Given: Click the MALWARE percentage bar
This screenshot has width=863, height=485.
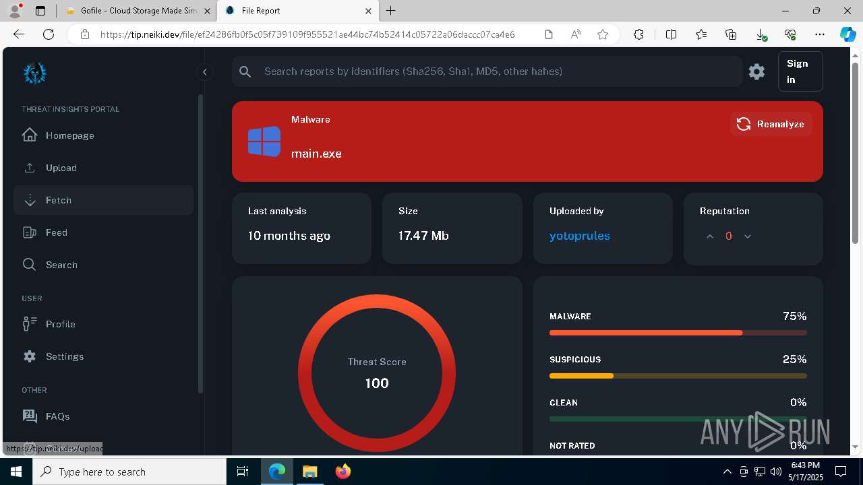Looking at the screenshot, I should pos(678,333).
